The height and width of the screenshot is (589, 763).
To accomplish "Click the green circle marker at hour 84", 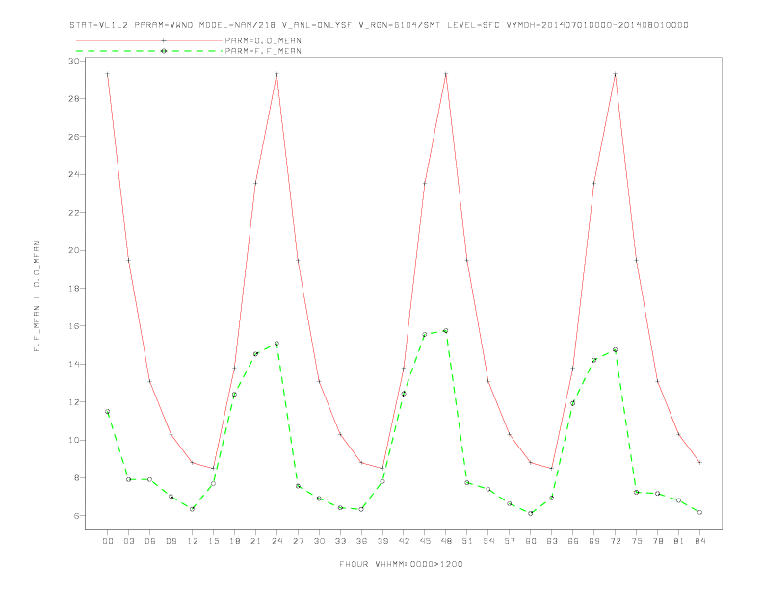I will click(x=699, y=512).
